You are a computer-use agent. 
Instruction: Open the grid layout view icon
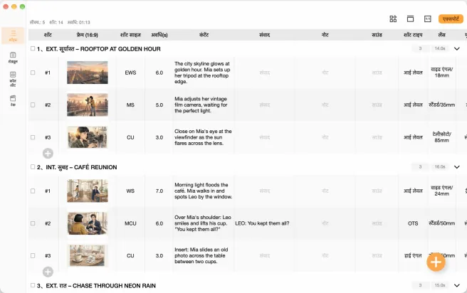tap(393, 19)
